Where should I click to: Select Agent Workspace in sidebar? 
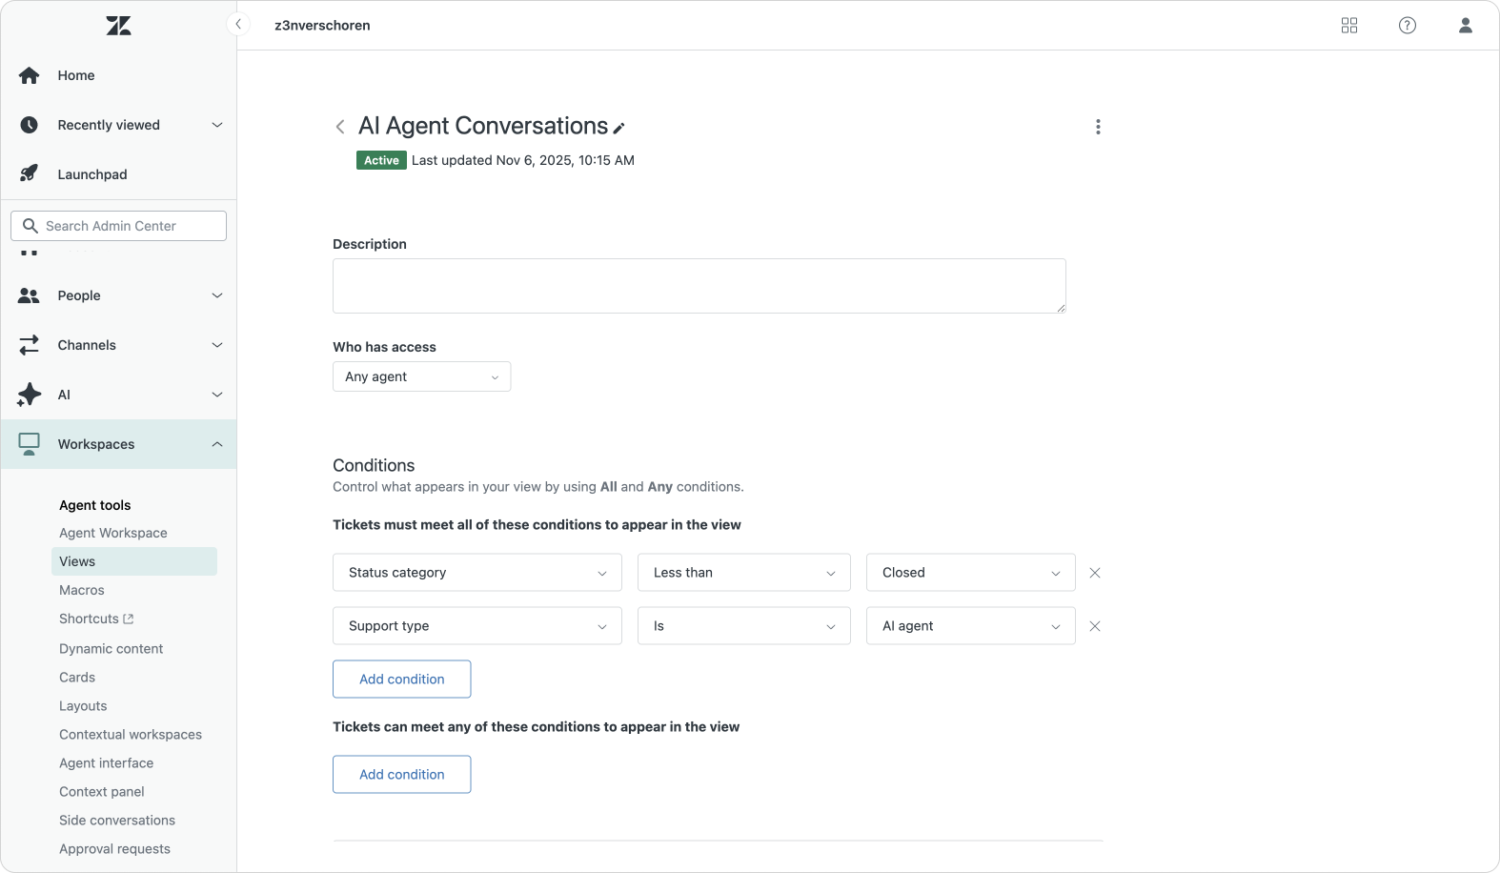[113, 533]
